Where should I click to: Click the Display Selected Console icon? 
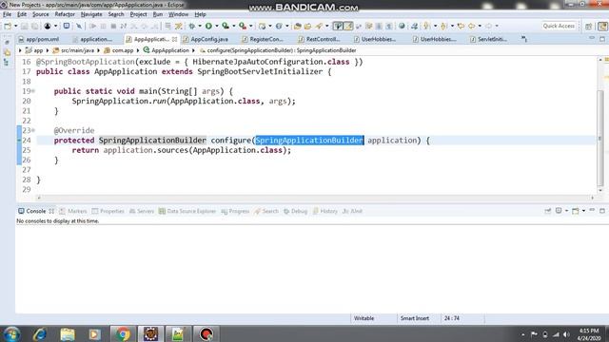559,211
